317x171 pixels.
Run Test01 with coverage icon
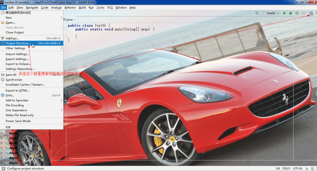click(297, 13)
